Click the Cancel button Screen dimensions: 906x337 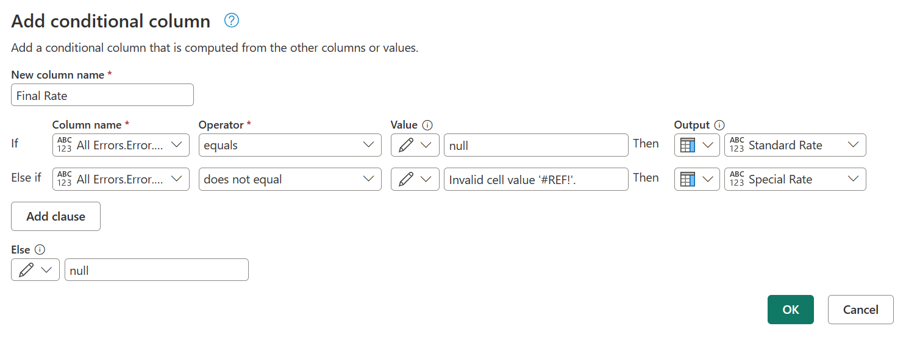[x=860, y=310]
